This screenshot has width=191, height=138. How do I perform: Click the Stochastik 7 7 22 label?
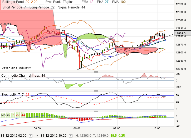[15, 94]
